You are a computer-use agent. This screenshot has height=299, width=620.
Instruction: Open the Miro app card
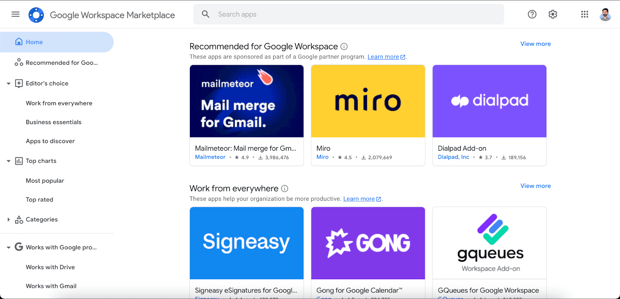[368, 115]
